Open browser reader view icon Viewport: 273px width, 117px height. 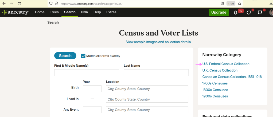(x=222, y=4)
